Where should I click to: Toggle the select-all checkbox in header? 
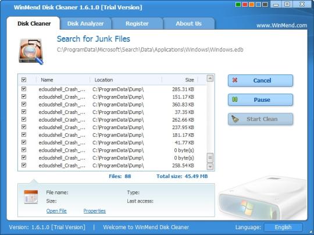[x=24, y=80]
